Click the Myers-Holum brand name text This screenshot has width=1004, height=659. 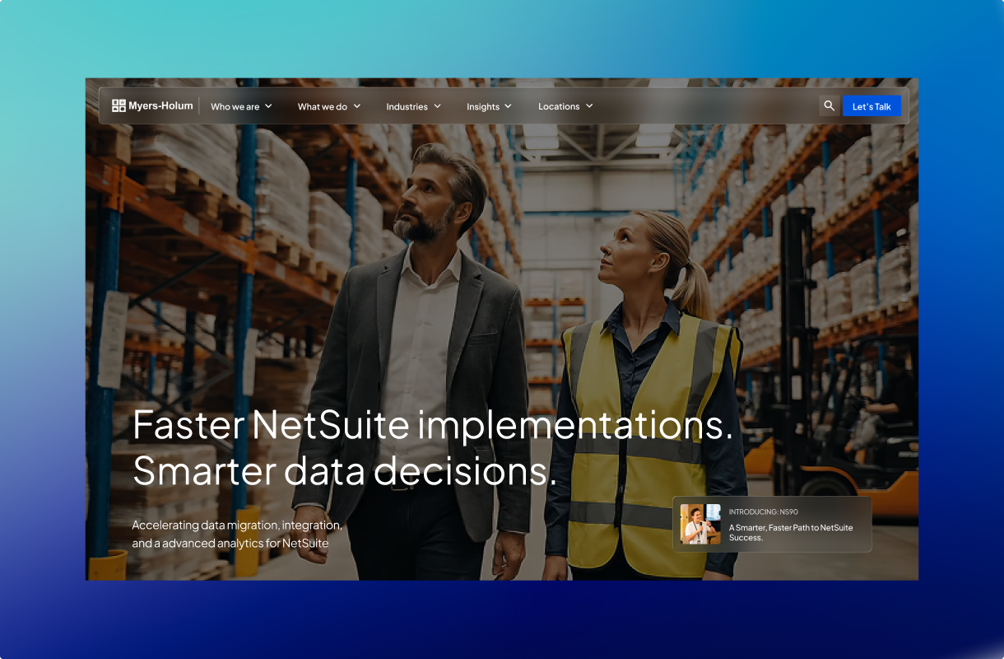click(160, 105)
